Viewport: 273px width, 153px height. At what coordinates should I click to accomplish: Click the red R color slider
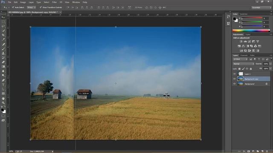pos(252,18)
